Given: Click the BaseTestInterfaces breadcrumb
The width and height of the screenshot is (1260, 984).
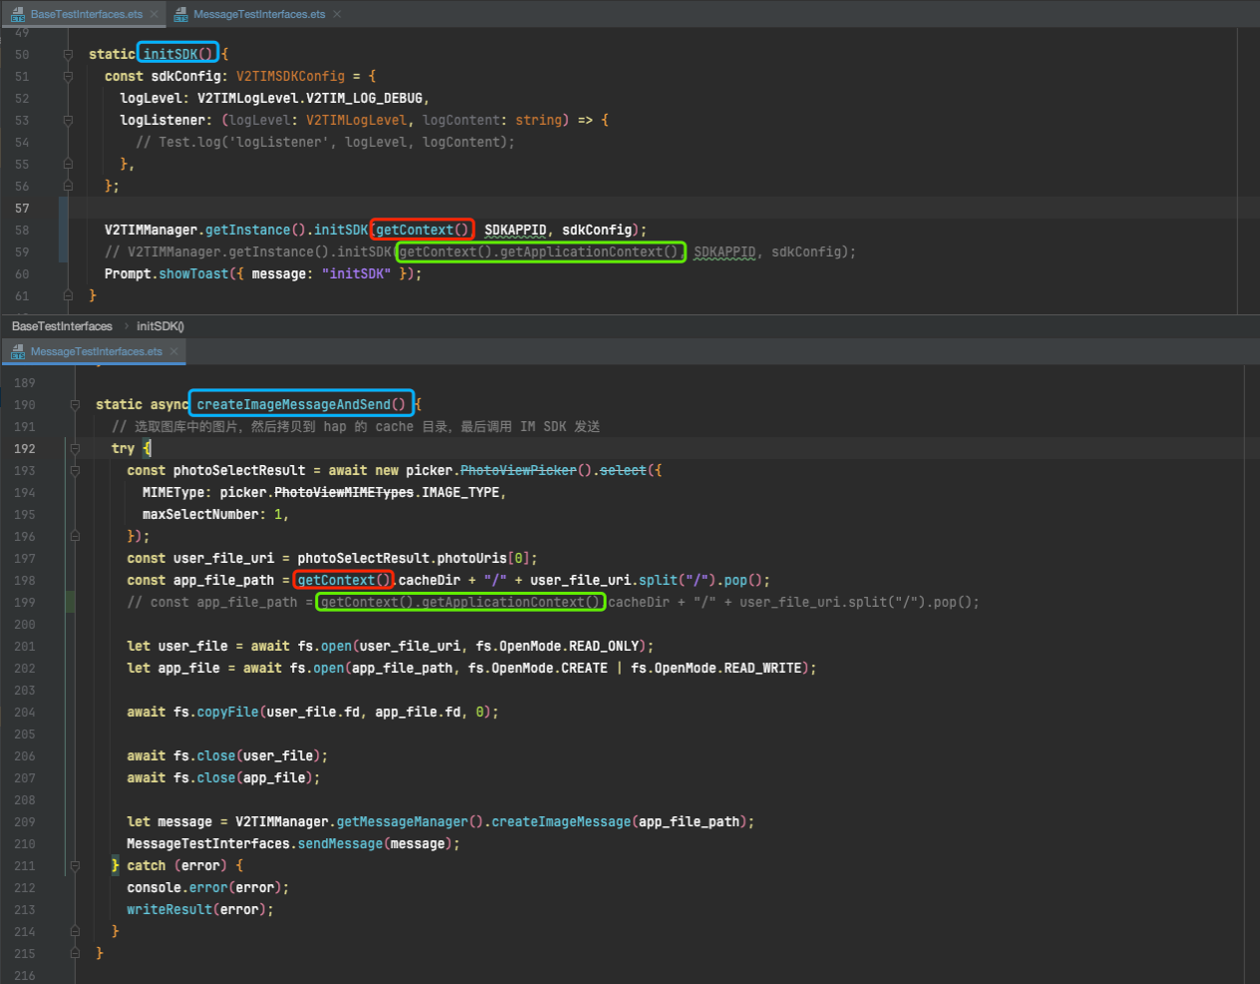Looking at the screenshot, I should click(x=62, y=326).
